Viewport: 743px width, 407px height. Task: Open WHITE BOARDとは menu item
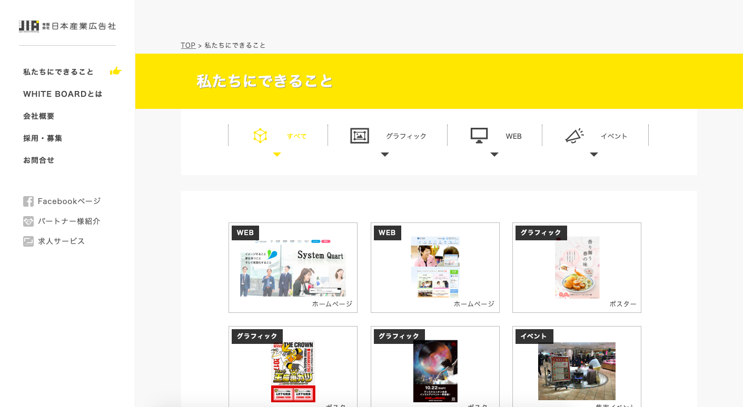pos(63,94)
